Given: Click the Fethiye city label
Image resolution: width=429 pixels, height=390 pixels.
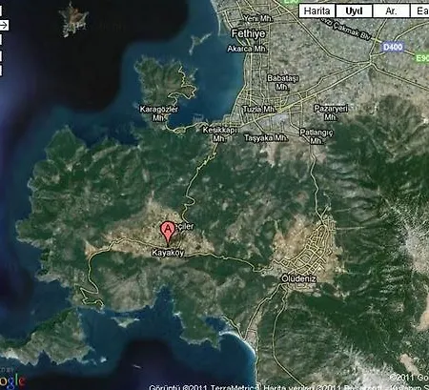Looking at the screenshot, I should [x=248, y=33].
